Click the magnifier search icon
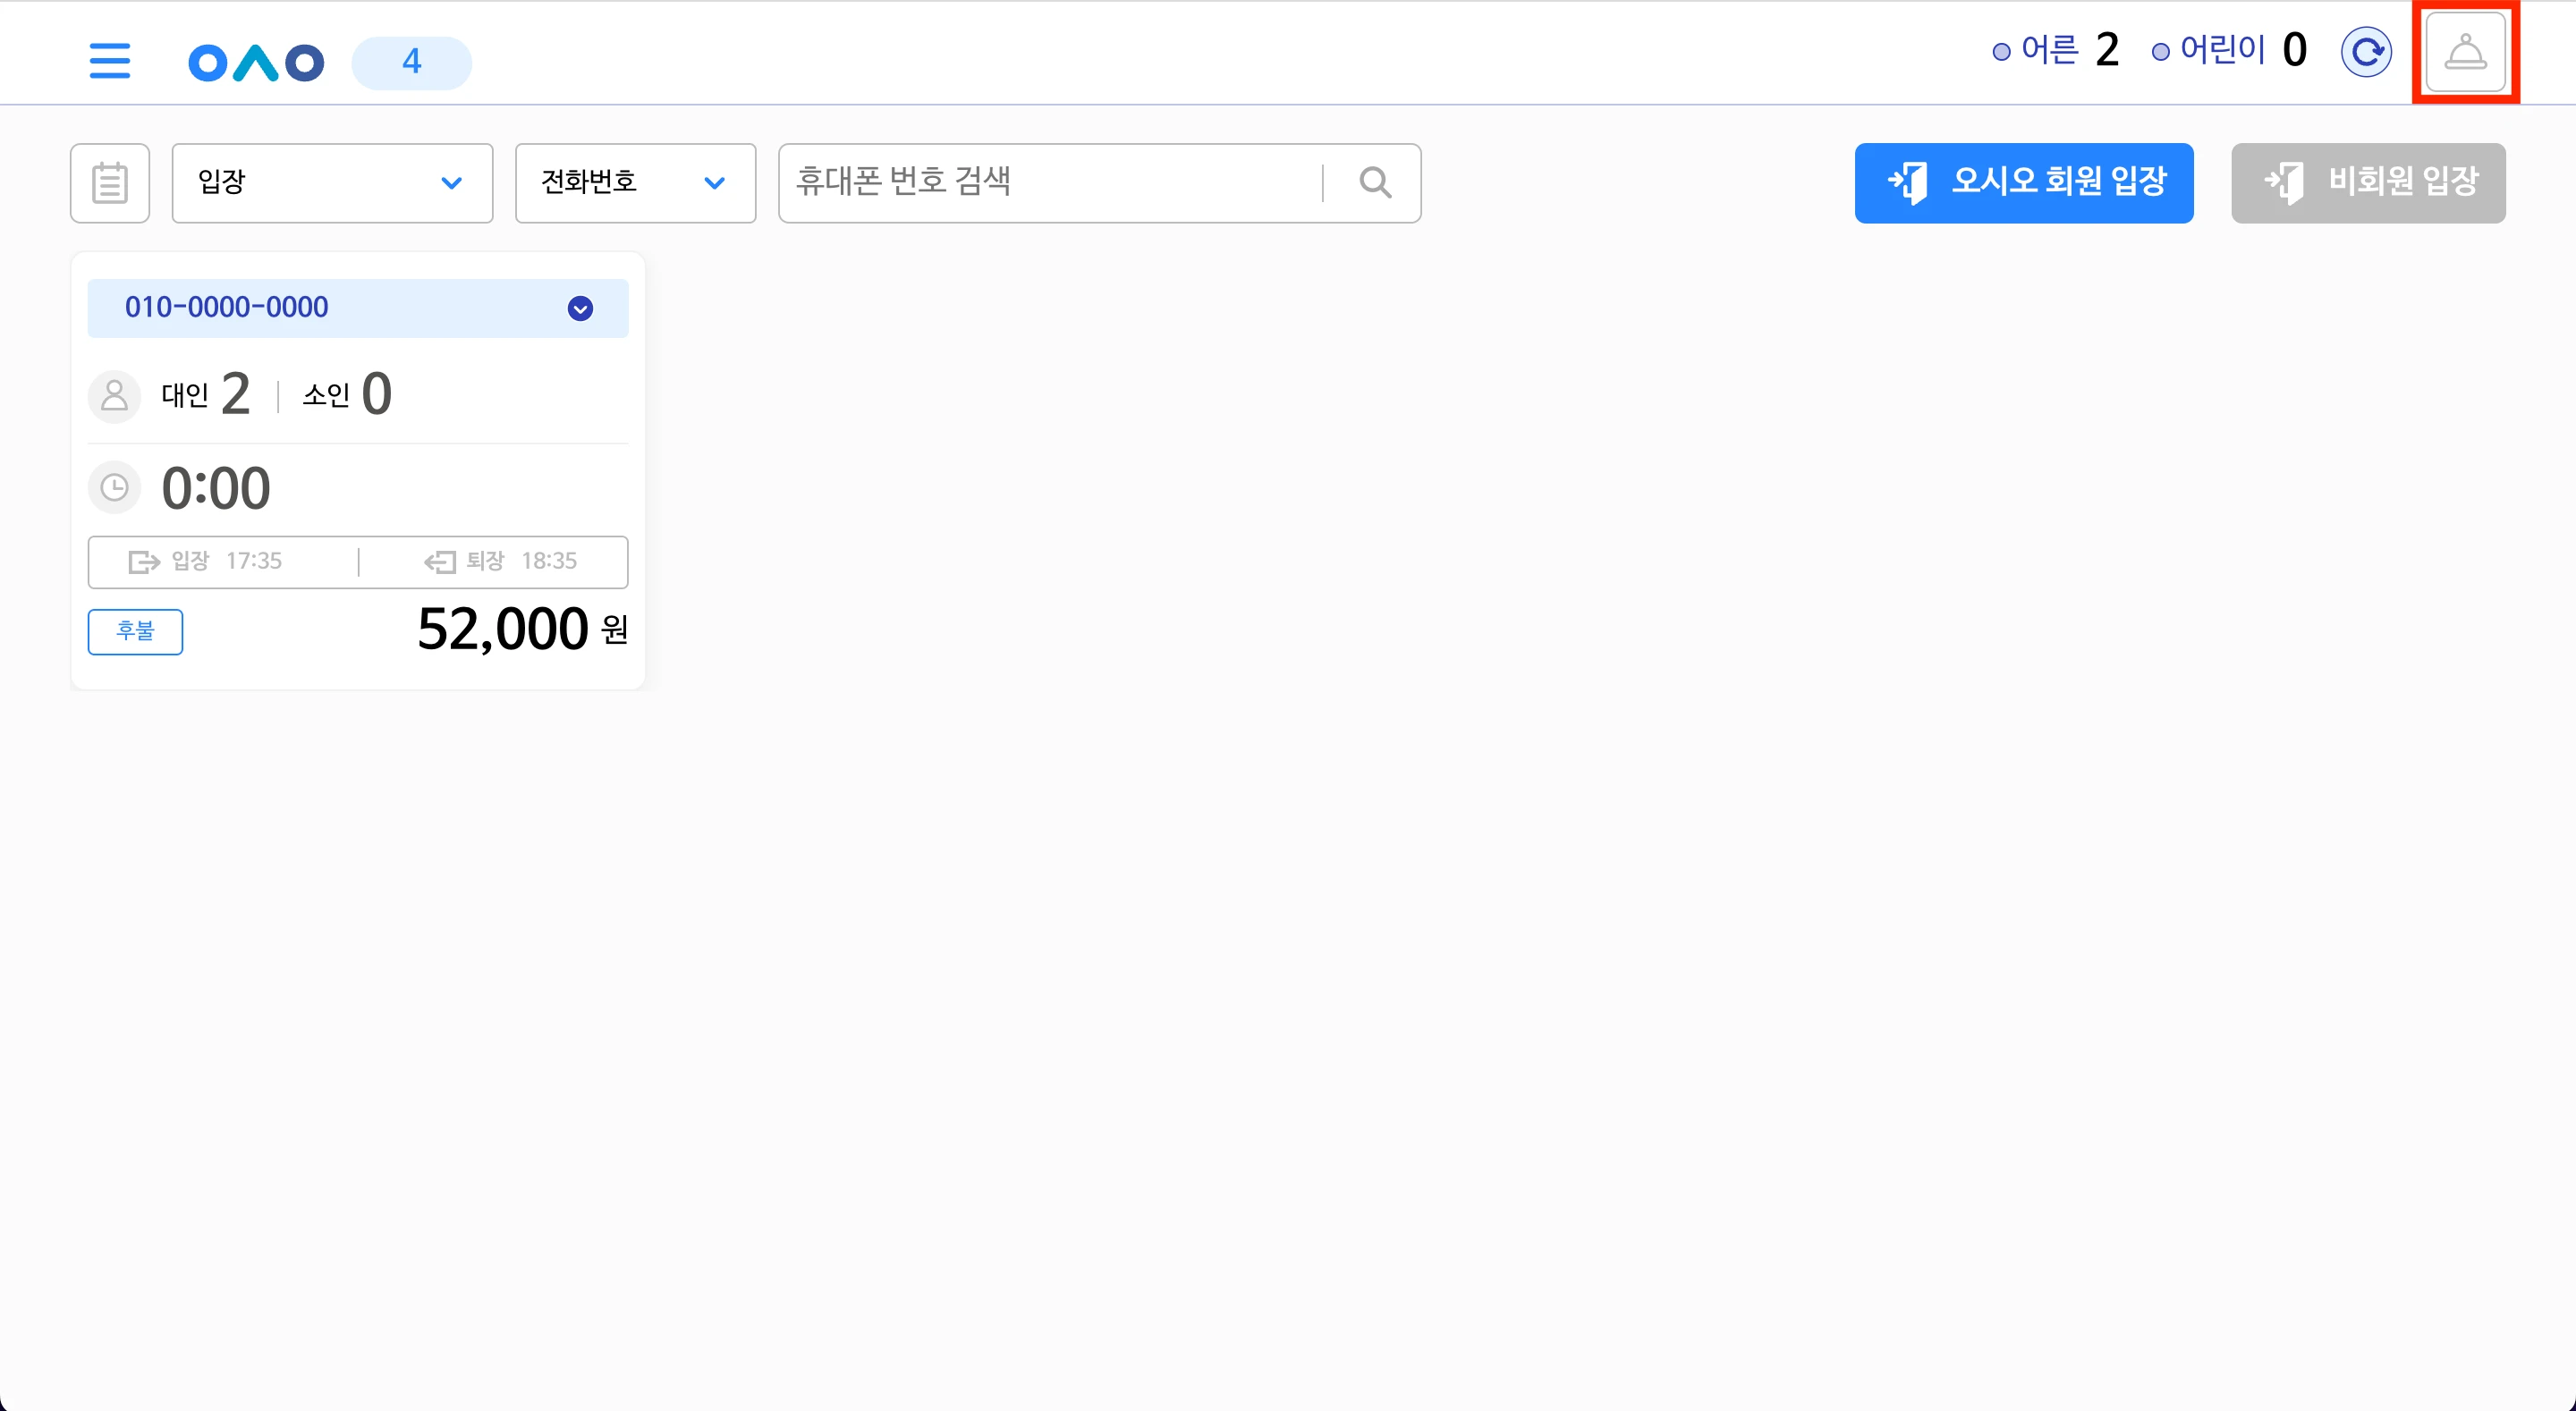 [1375, 183]
